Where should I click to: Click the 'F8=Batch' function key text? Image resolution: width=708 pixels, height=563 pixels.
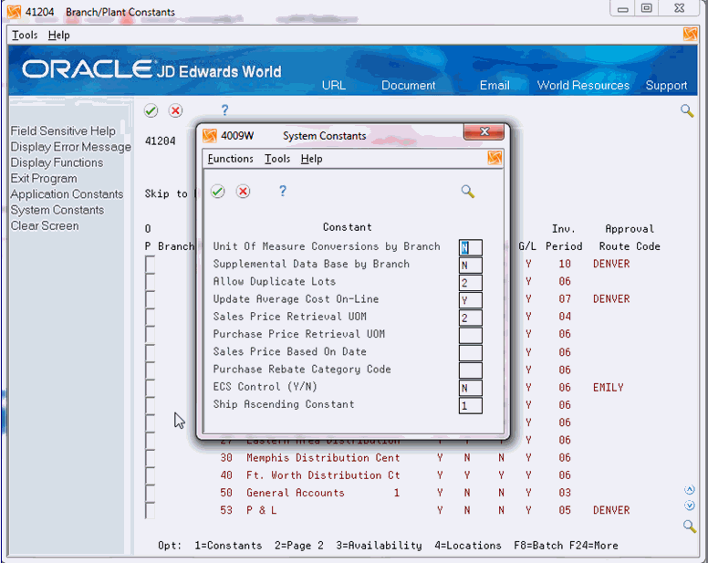(x=539, y=546)
